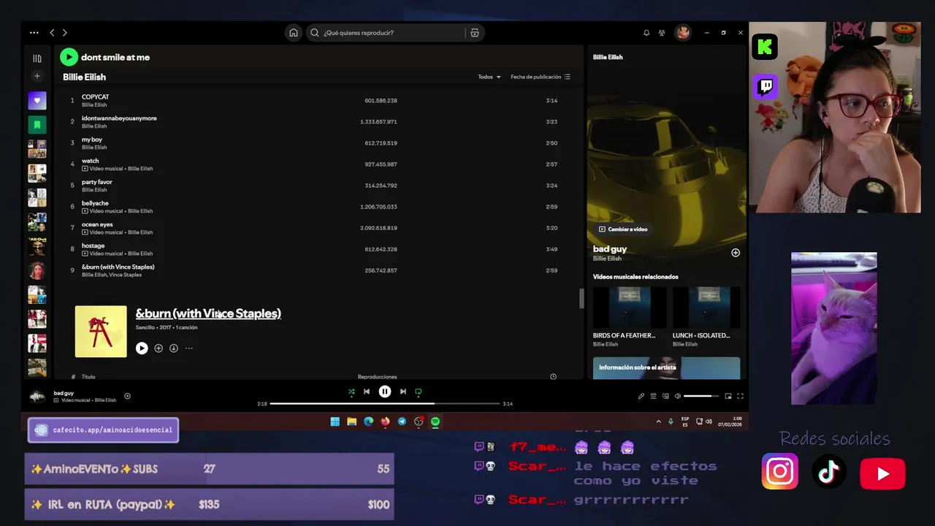Screen dimensions: 935x526
Task: Skip to previous track
Action: tap(367, 392)
